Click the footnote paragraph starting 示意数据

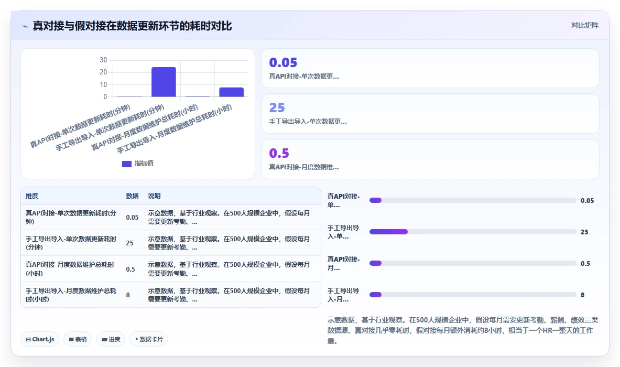(463, 330)
